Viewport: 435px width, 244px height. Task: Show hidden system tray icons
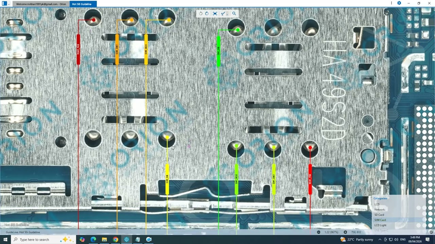(x=380, y=240)
